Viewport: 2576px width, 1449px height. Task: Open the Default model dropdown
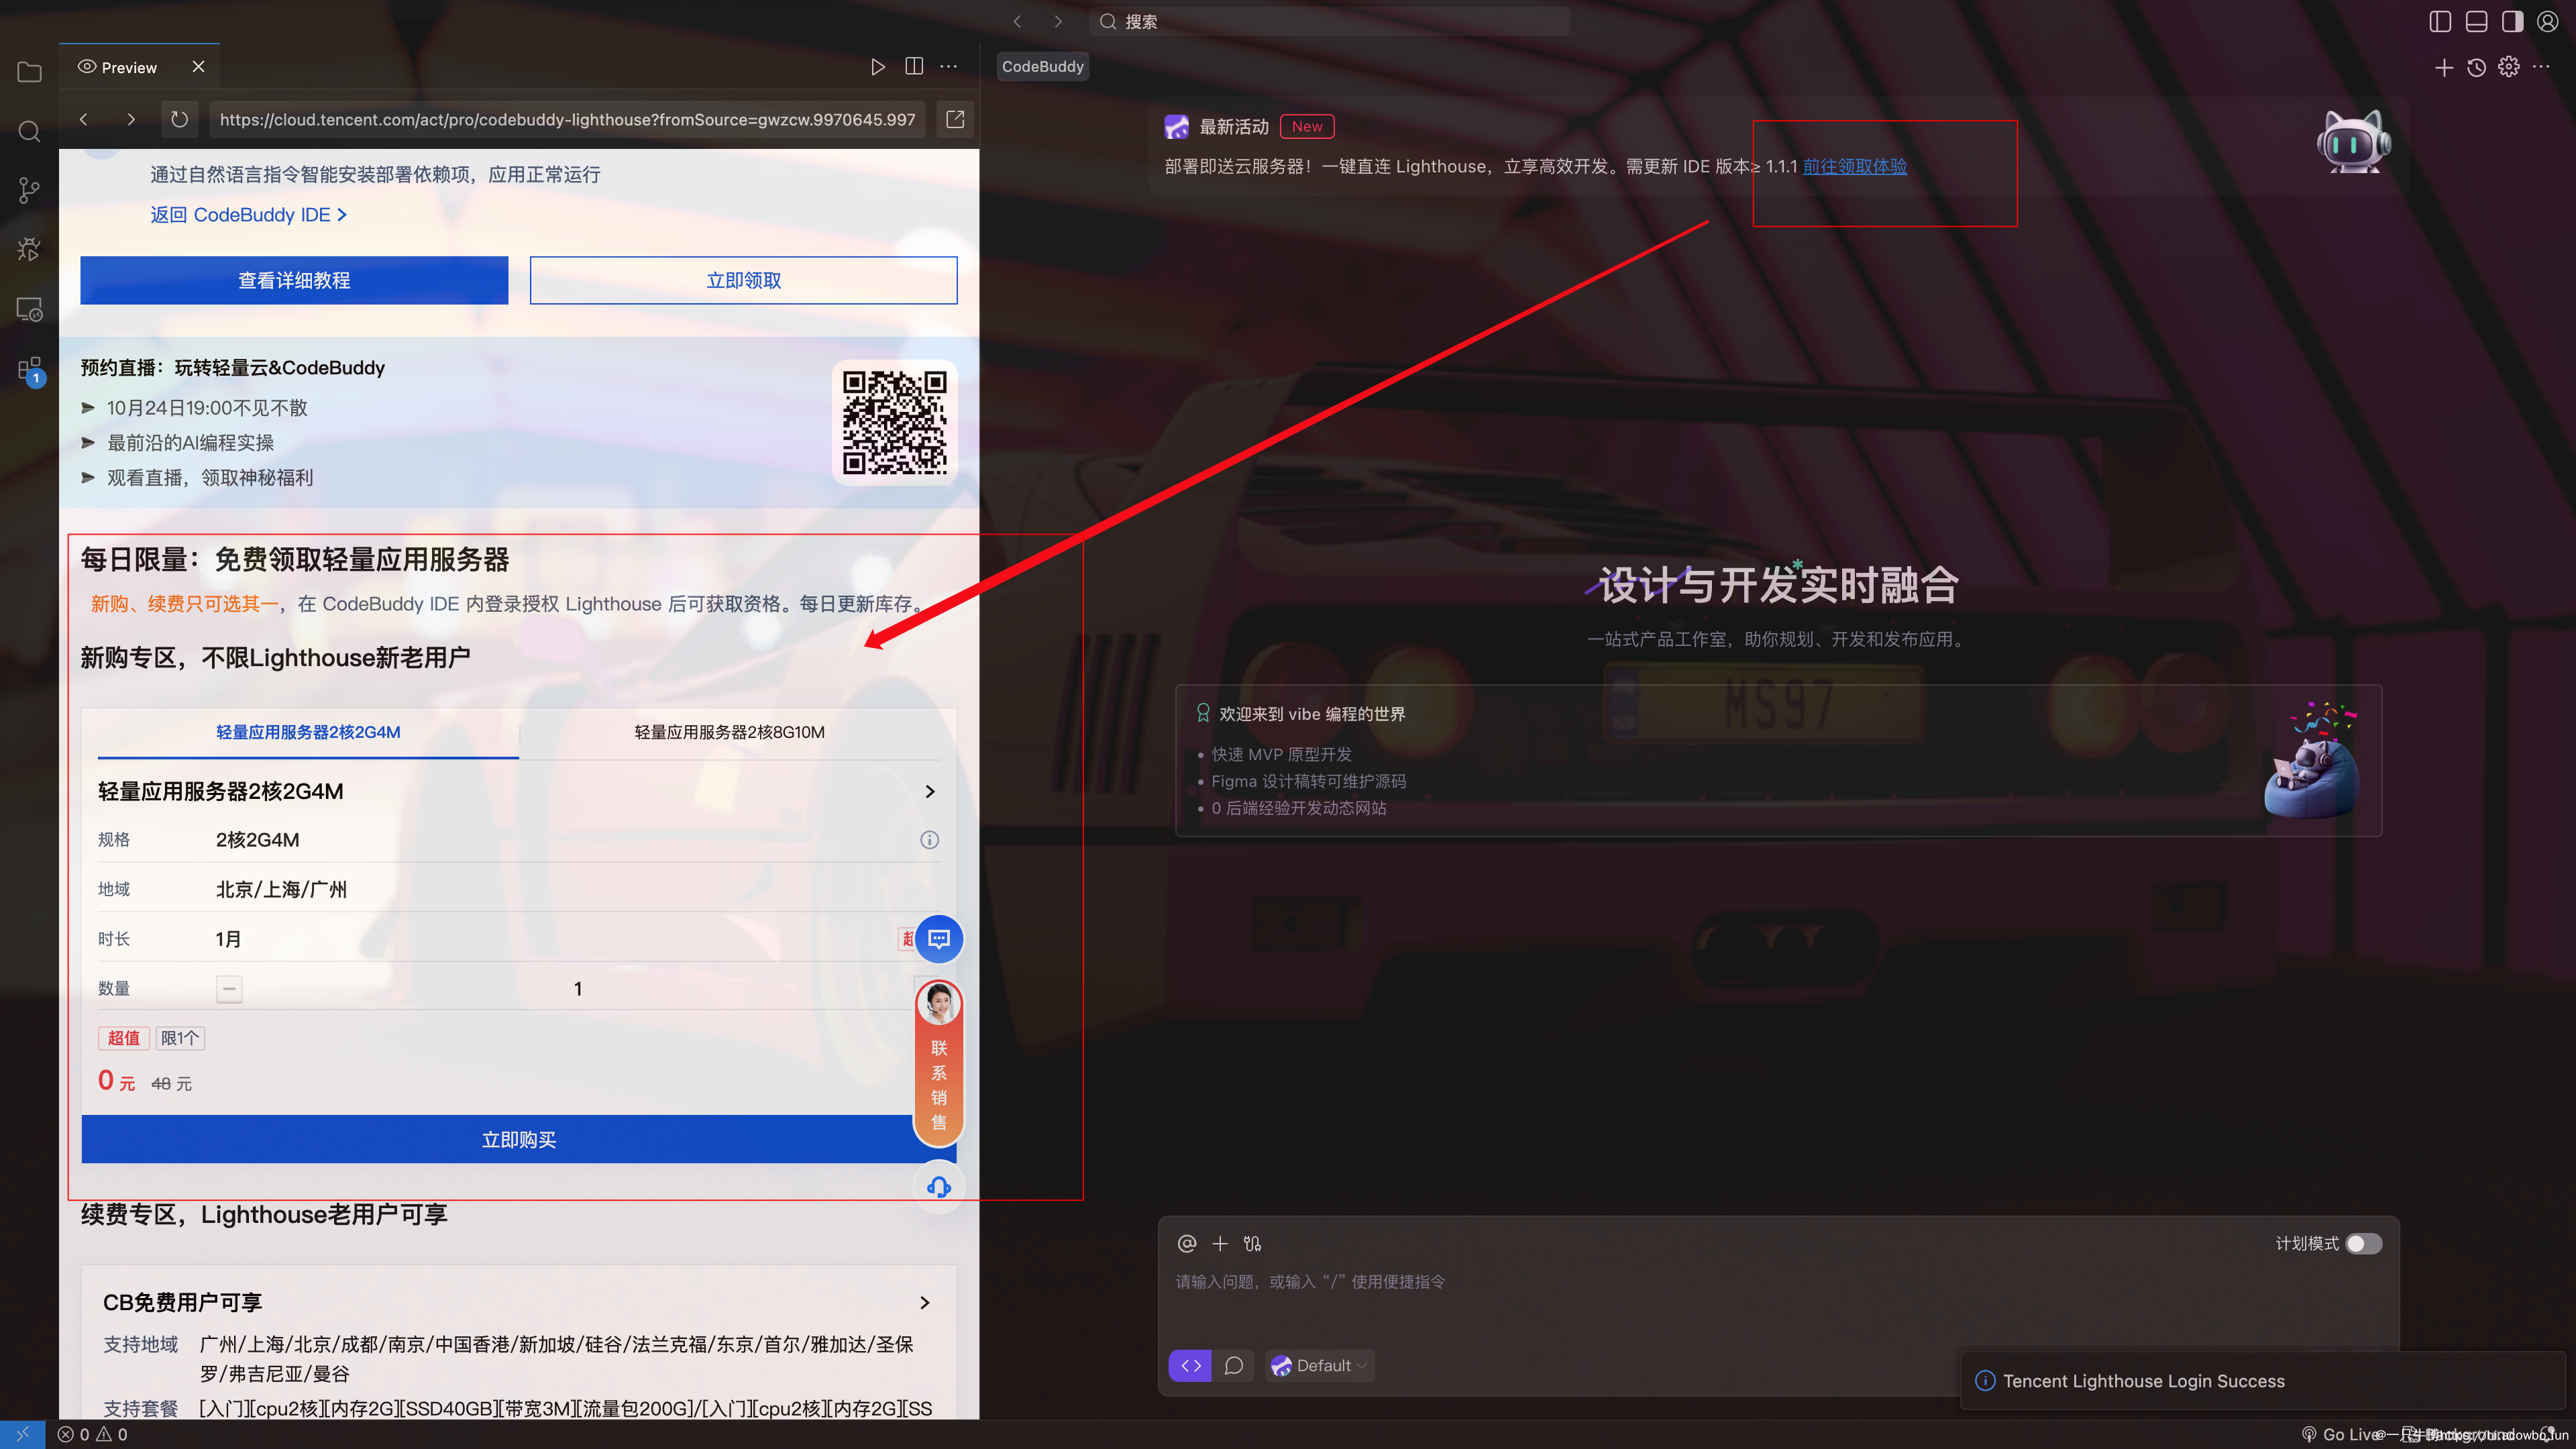coord(1319,1365)
